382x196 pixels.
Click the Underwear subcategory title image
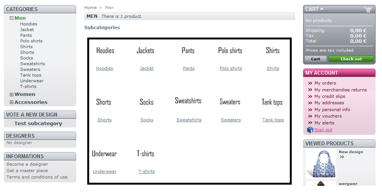104,154
